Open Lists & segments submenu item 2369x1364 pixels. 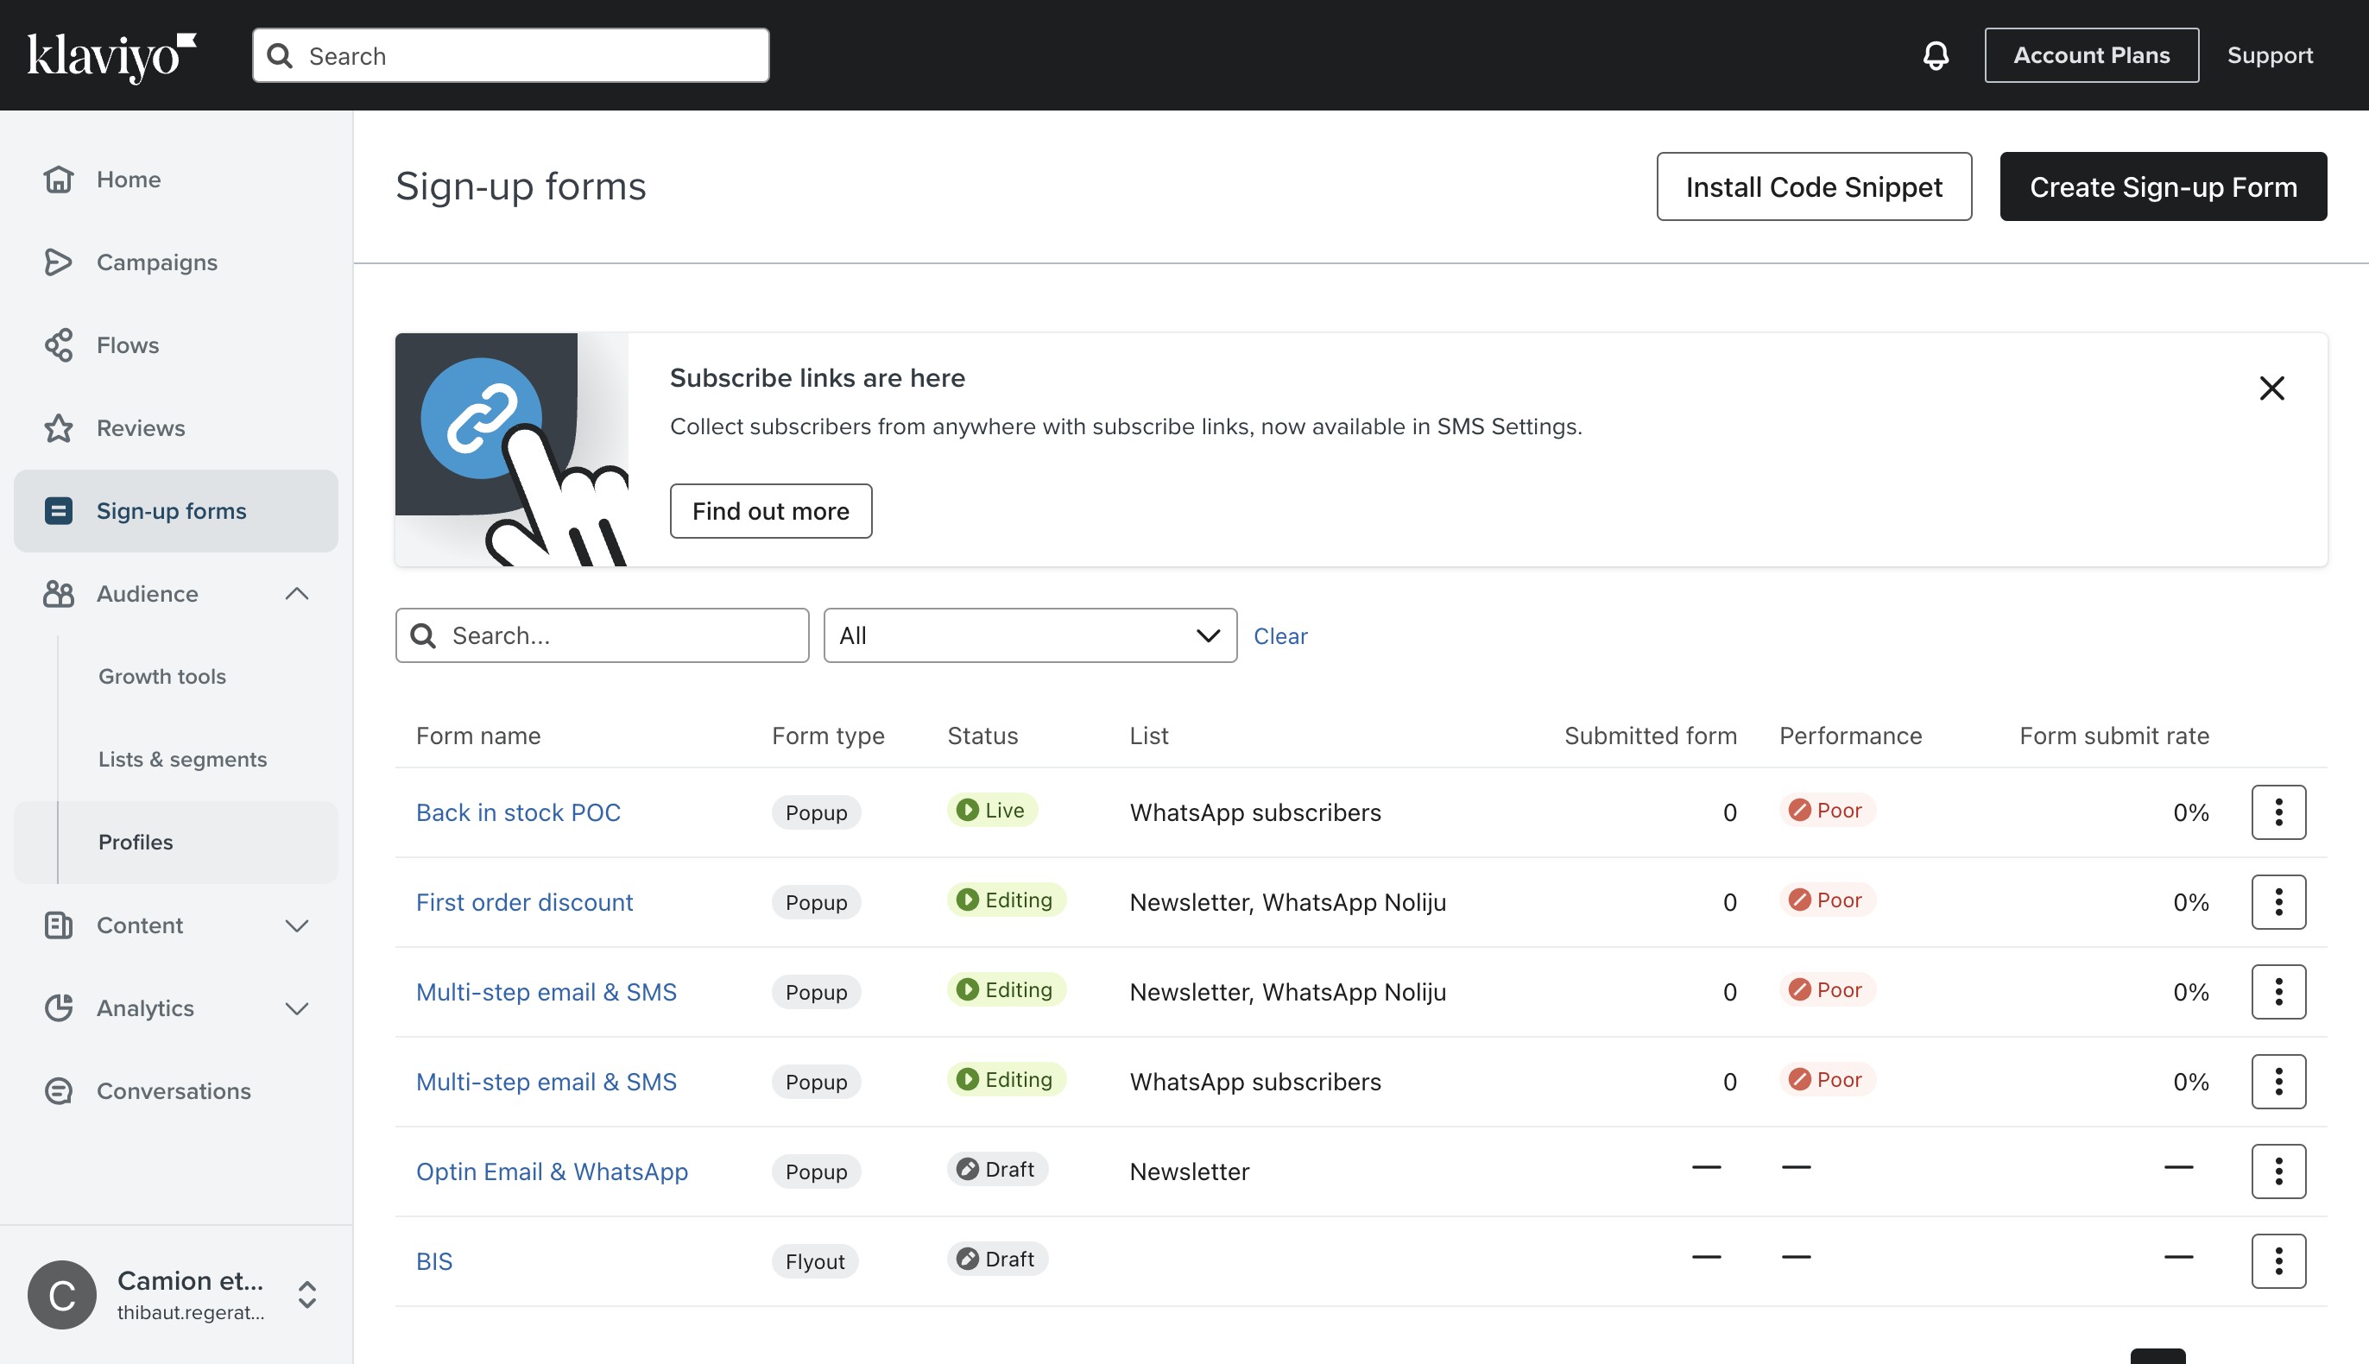pyautogui.click(x=183, y=759)
